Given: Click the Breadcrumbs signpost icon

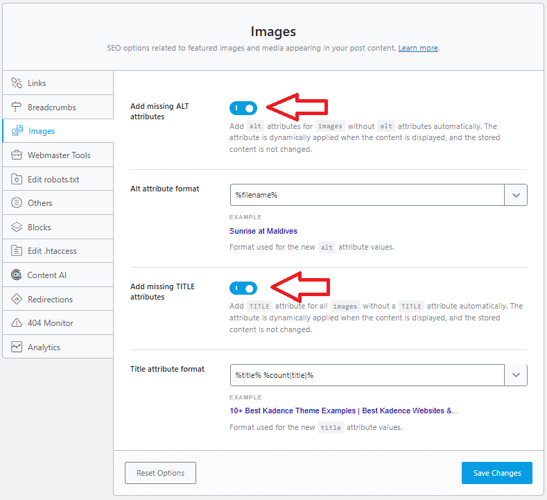Looking at the screenshot, I should [17, 107].
